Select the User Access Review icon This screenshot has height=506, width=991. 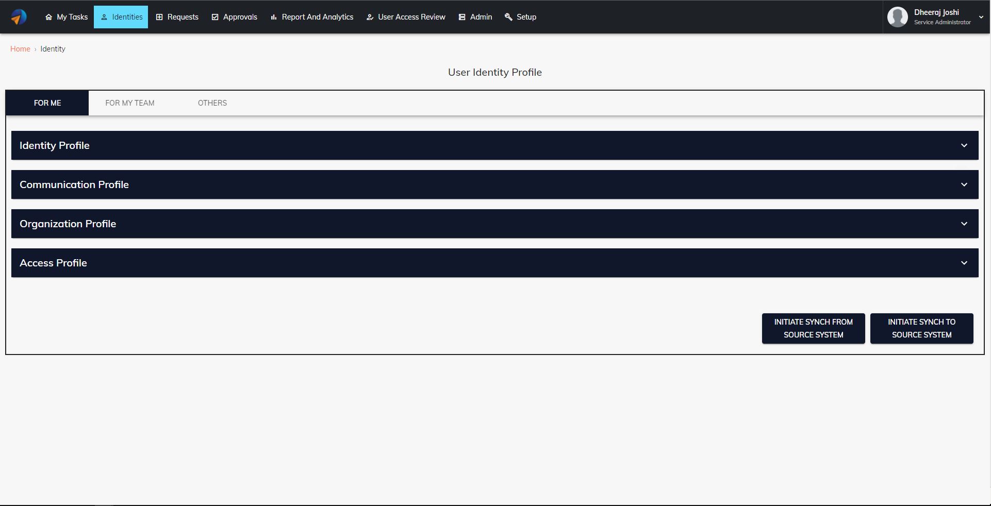(x=369, y=16)
